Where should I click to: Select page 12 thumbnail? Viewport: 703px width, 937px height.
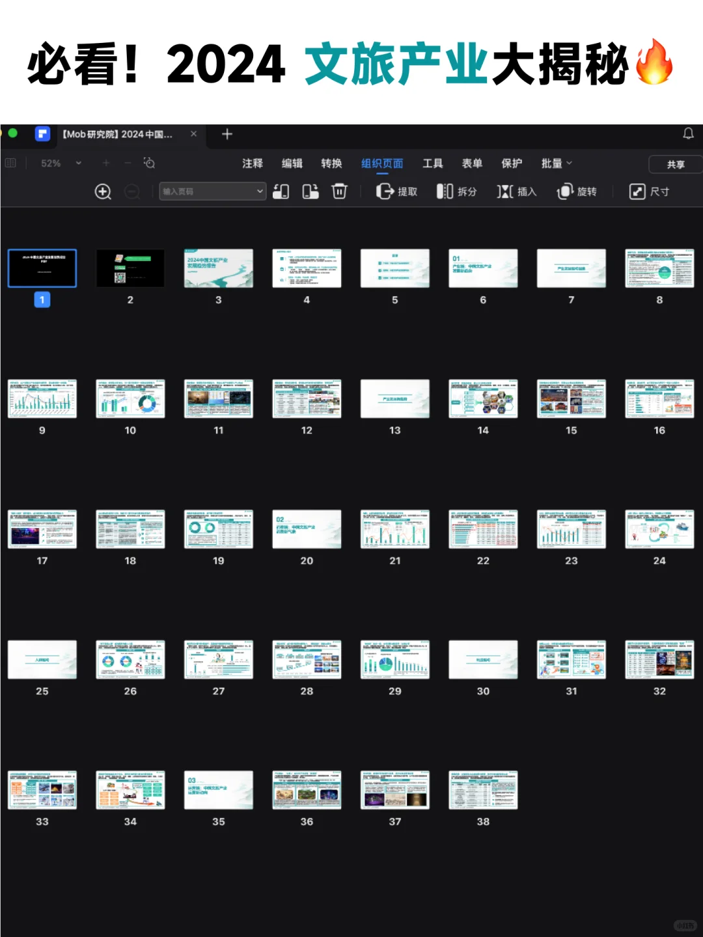(307, 399)
